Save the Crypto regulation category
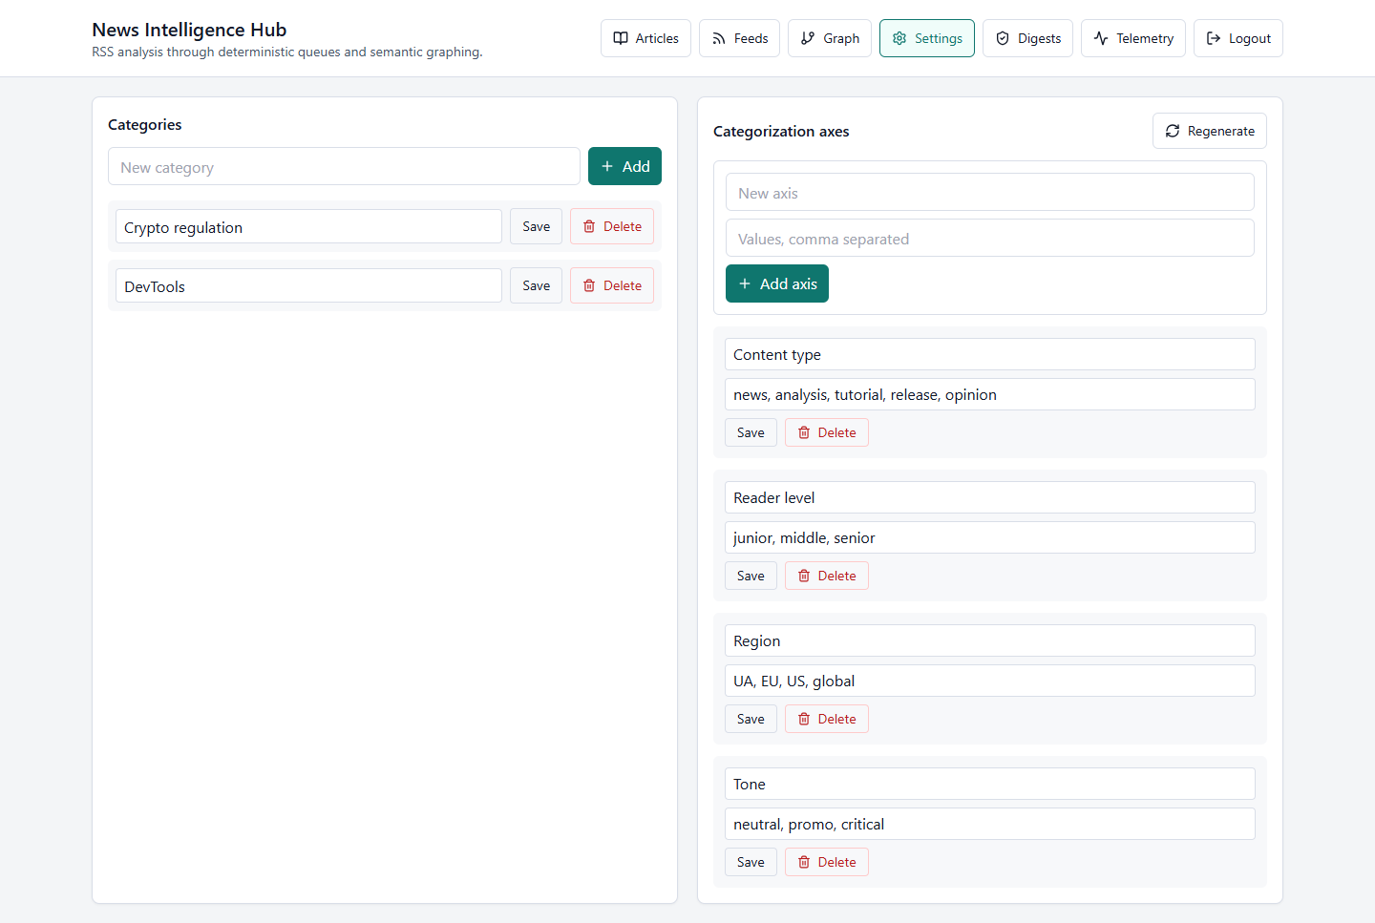The image size is (1375, 923). [536, 226]
